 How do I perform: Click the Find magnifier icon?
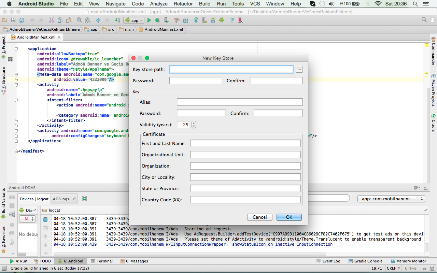tap(79, 20)
